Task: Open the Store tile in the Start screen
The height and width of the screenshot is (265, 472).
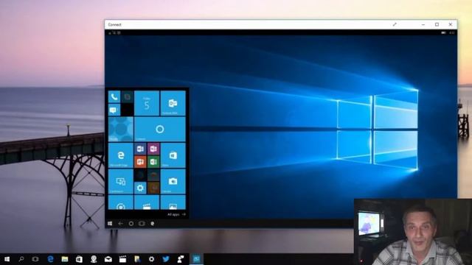Action: (173, 155)
